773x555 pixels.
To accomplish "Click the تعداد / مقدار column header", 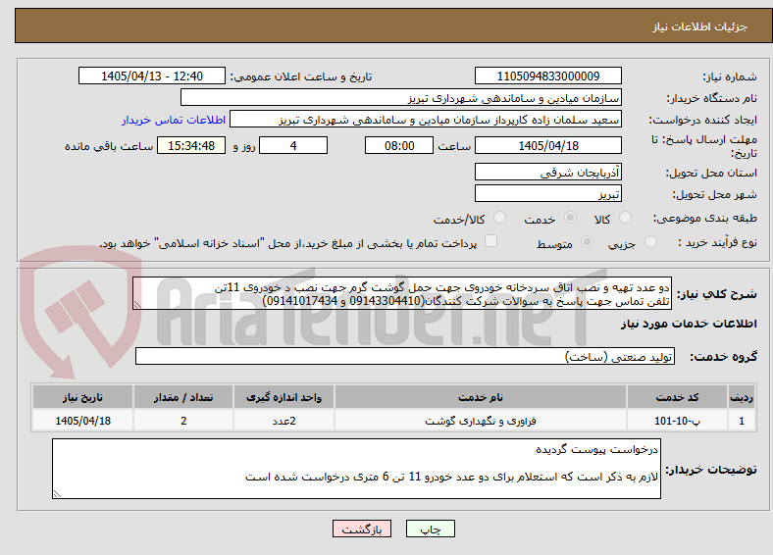I will (183, 397).
